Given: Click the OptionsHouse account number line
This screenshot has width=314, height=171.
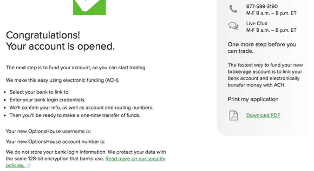Looking at the screenshot, I should (x=55, y=142).
